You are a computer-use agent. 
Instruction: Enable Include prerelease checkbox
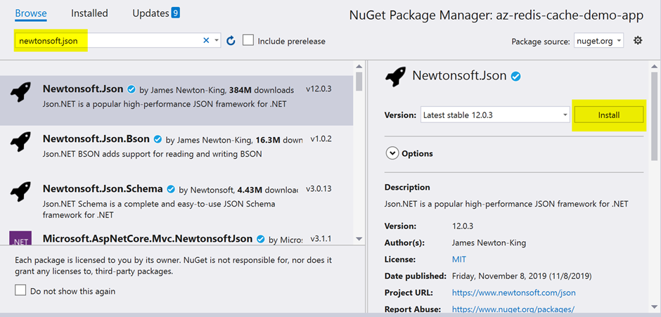(249, 41)
